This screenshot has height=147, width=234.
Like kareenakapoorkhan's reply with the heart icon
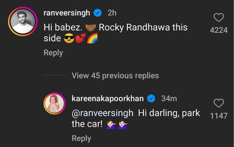point(218,103)
